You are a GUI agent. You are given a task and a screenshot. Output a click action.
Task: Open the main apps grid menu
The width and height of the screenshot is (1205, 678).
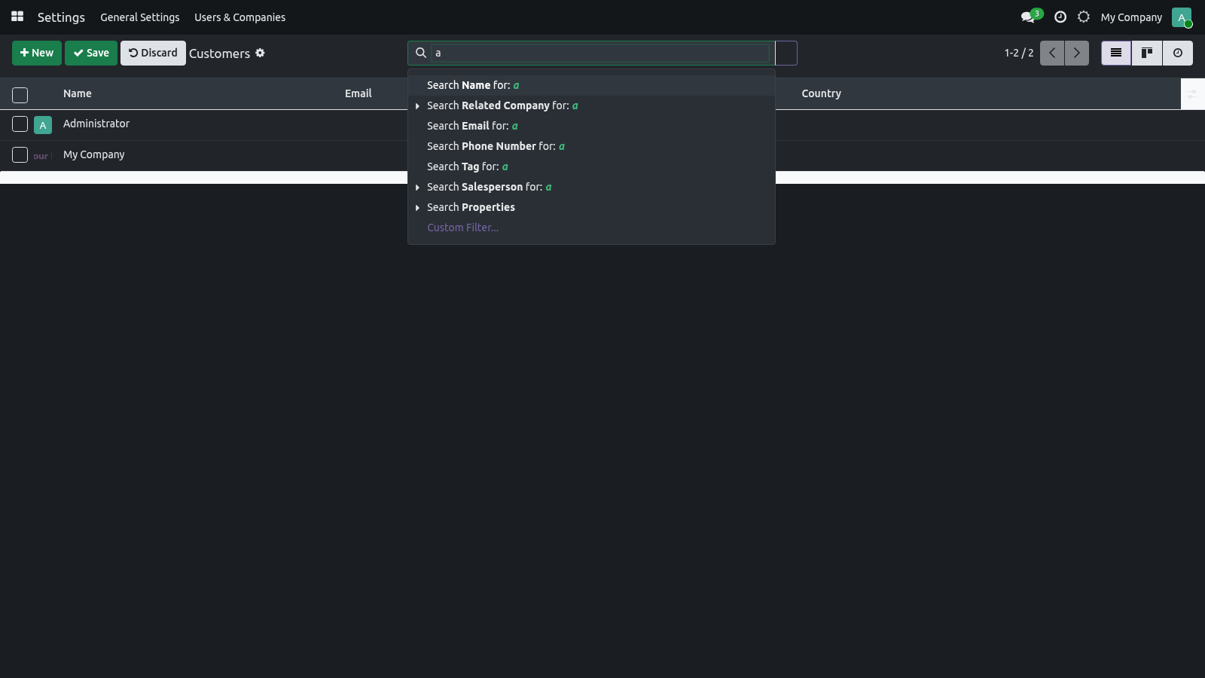[17, 17]
